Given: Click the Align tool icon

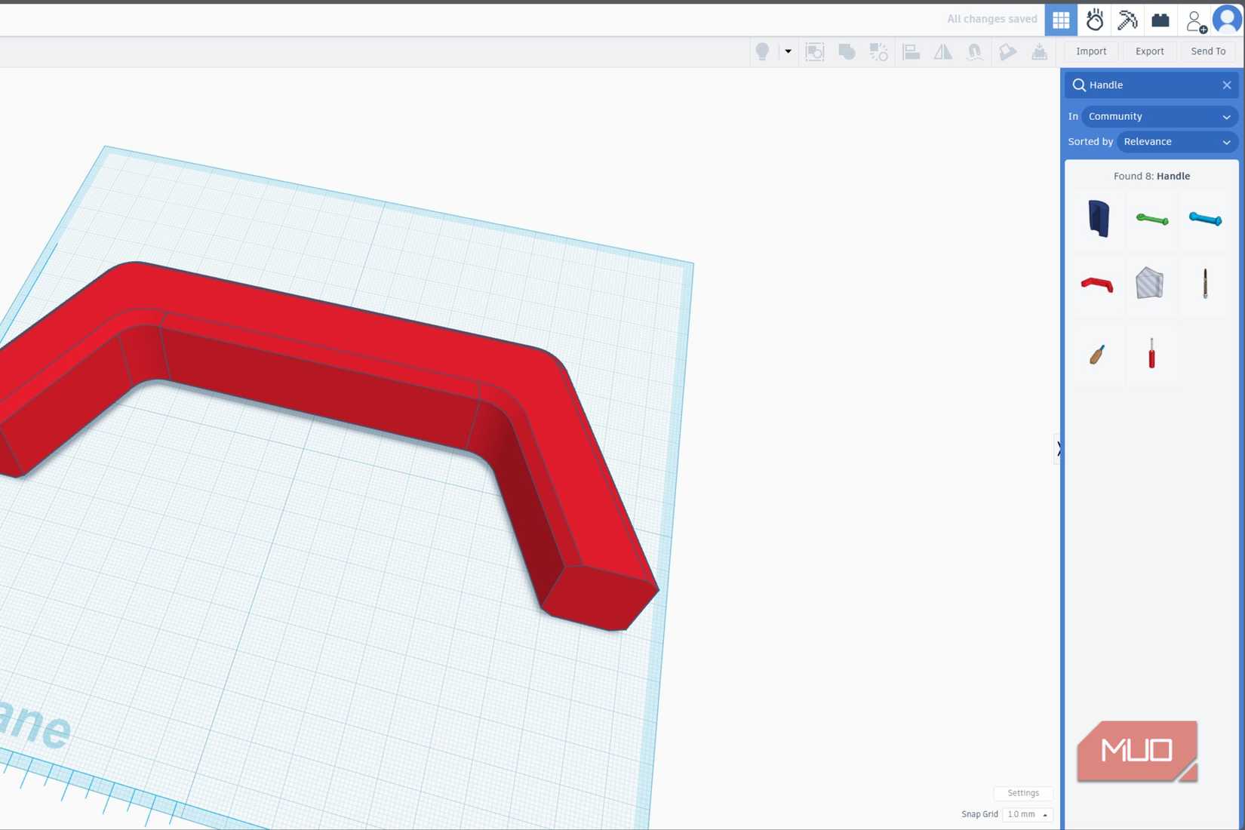Looking at the screenshot, I should click(x=911, y=51).
